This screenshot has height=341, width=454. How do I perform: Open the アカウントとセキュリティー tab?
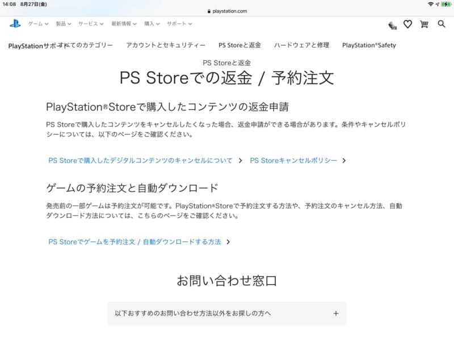coord(166,45)
